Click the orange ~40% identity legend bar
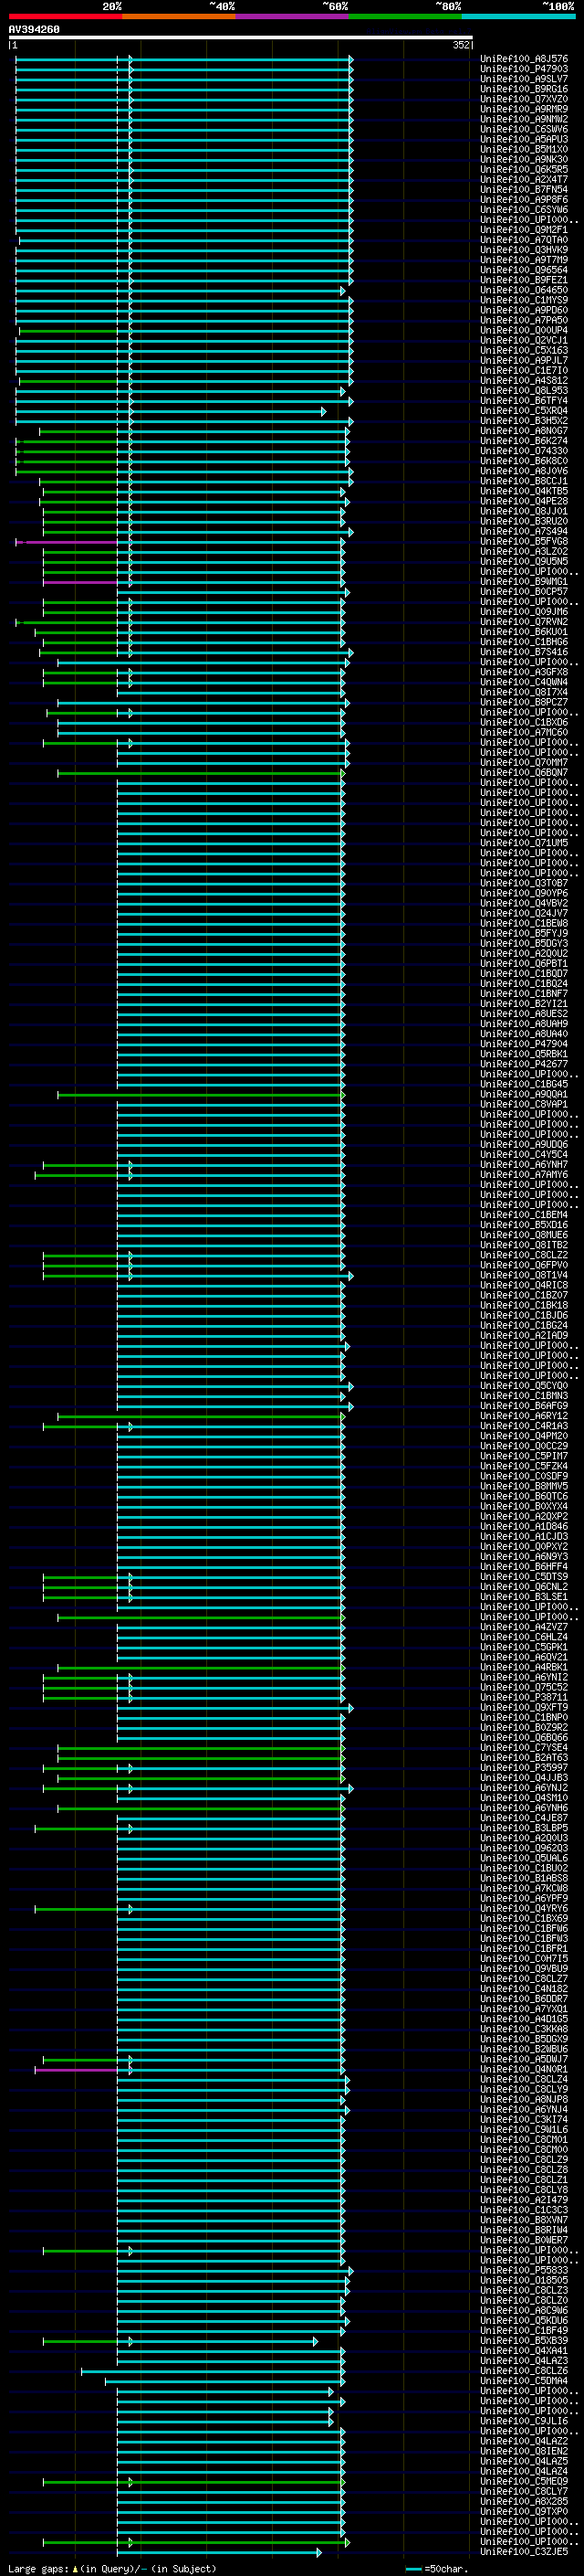The image size is (584, 2576). click(x=179, y=16)
